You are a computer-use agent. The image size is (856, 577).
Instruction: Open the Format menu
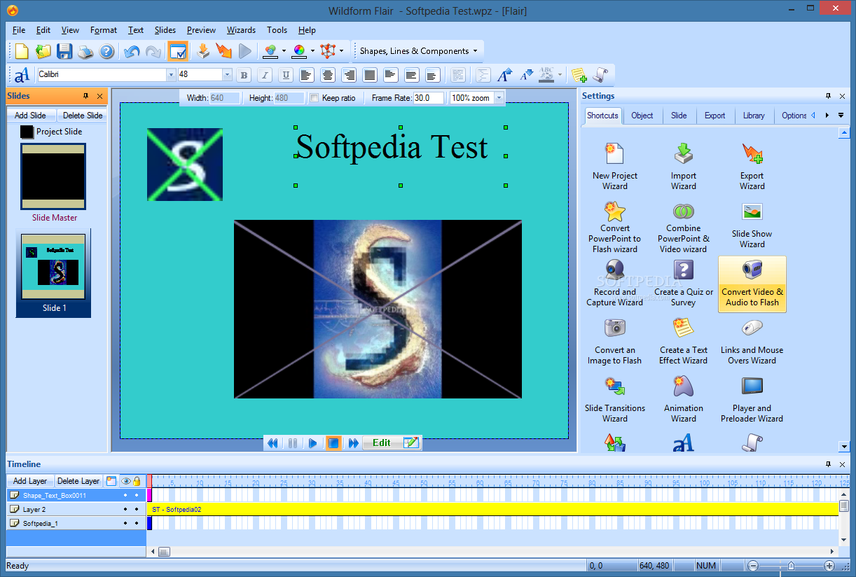104,30
